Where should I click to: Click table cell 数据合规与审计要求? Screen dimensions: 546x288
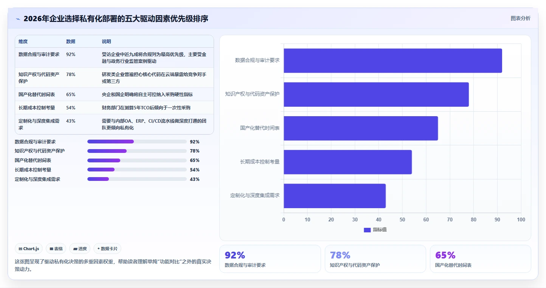tap(39, 54)
